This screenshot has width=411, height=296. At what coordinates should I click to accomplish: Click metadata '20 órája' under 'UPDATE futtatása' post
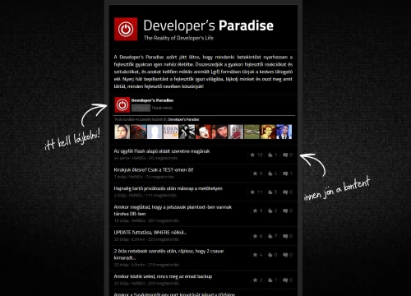[122, 239]
